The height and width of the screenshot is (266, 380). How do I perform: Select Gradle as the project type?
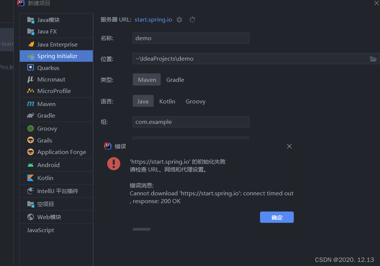click(175, 80)
